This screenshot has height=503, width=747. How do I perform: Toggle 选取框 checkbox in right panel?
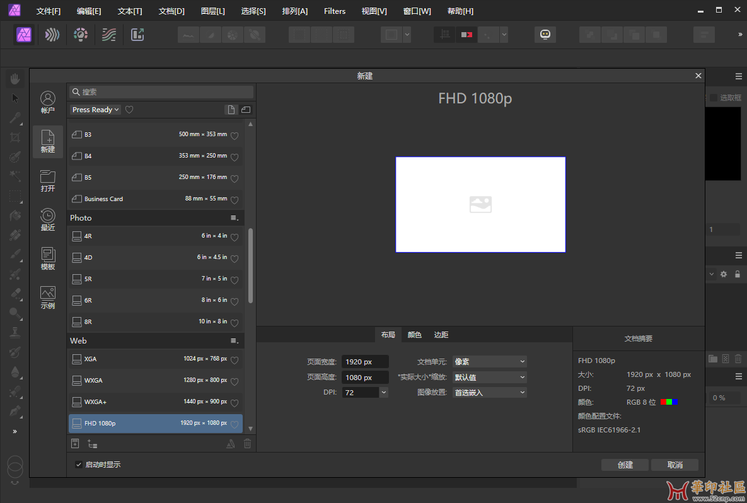tap(713, 98)
